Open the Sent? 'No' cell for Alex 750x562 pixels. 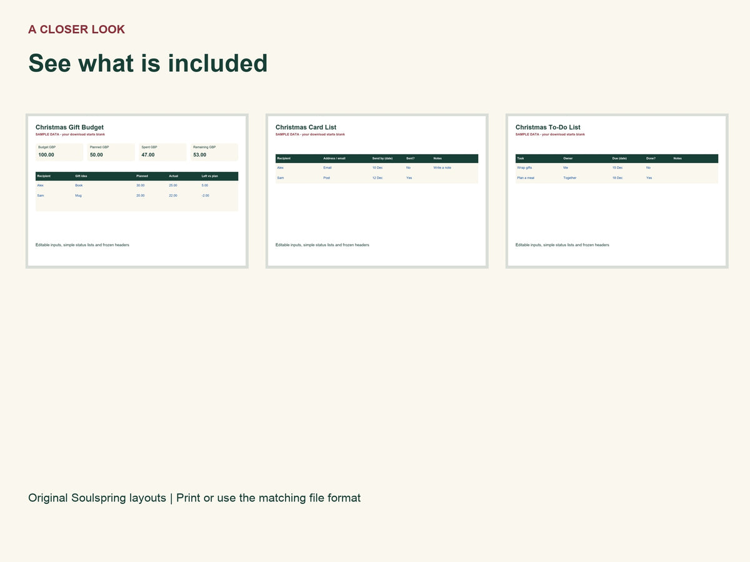pos(408,168)
